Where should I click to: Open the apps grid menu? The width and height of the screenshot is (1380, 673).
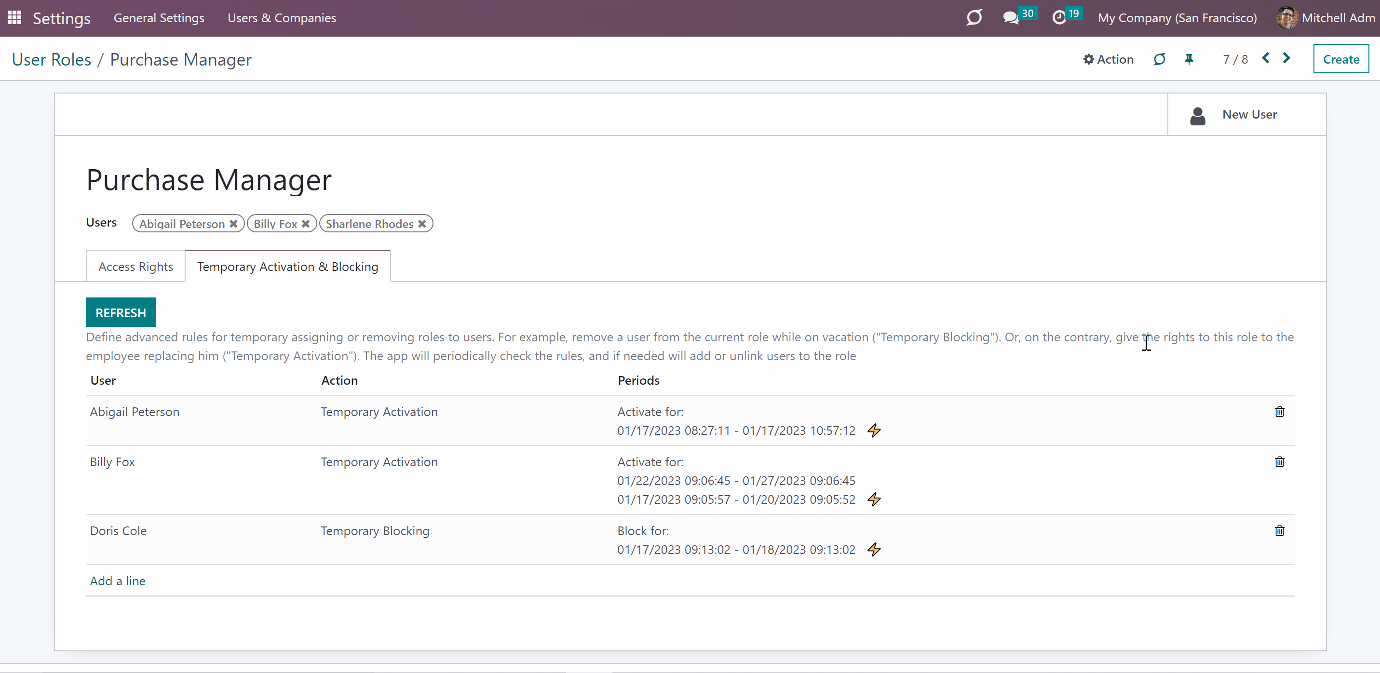[x=14, y=18]
